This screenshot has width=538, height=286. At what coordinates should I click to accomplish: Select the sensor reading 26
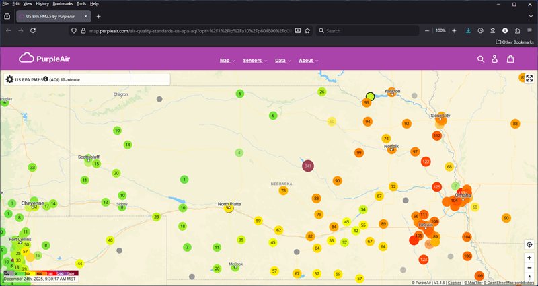coord(321,92)
